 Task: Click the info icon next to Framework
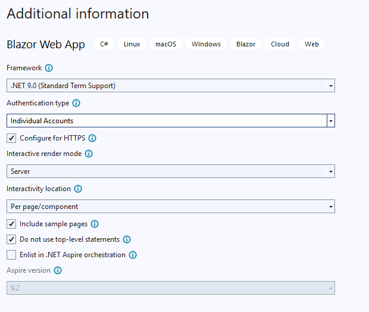[49, 68]
